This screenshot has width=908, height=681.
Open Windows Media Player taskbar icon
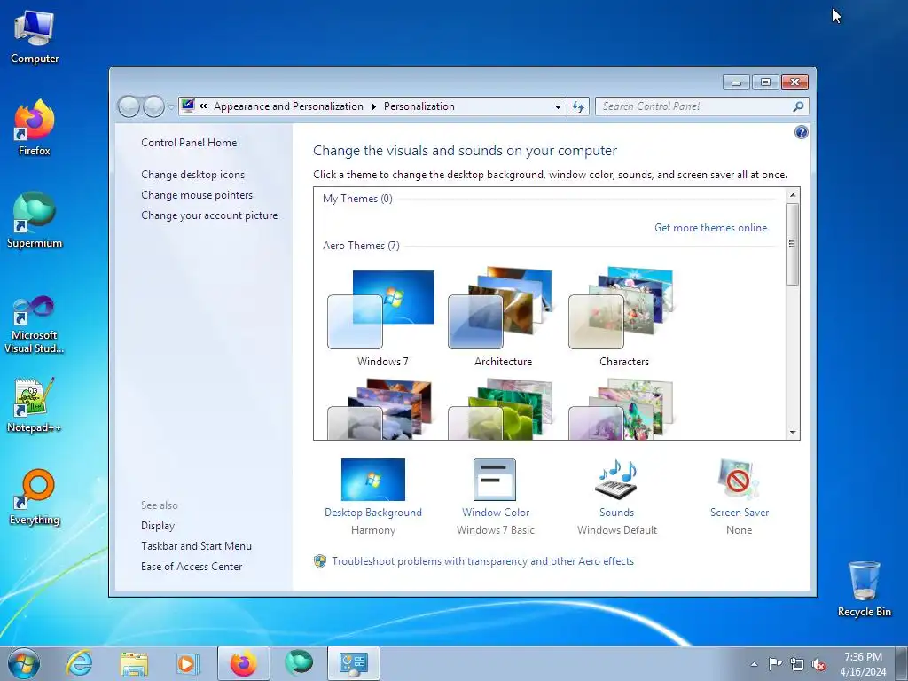point(188,663)
